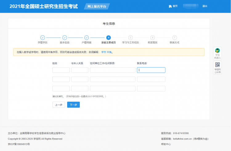The image size is (231, 151).
Task: Click step 5 circle 学习与工作经历
Action: coord(131,37)
